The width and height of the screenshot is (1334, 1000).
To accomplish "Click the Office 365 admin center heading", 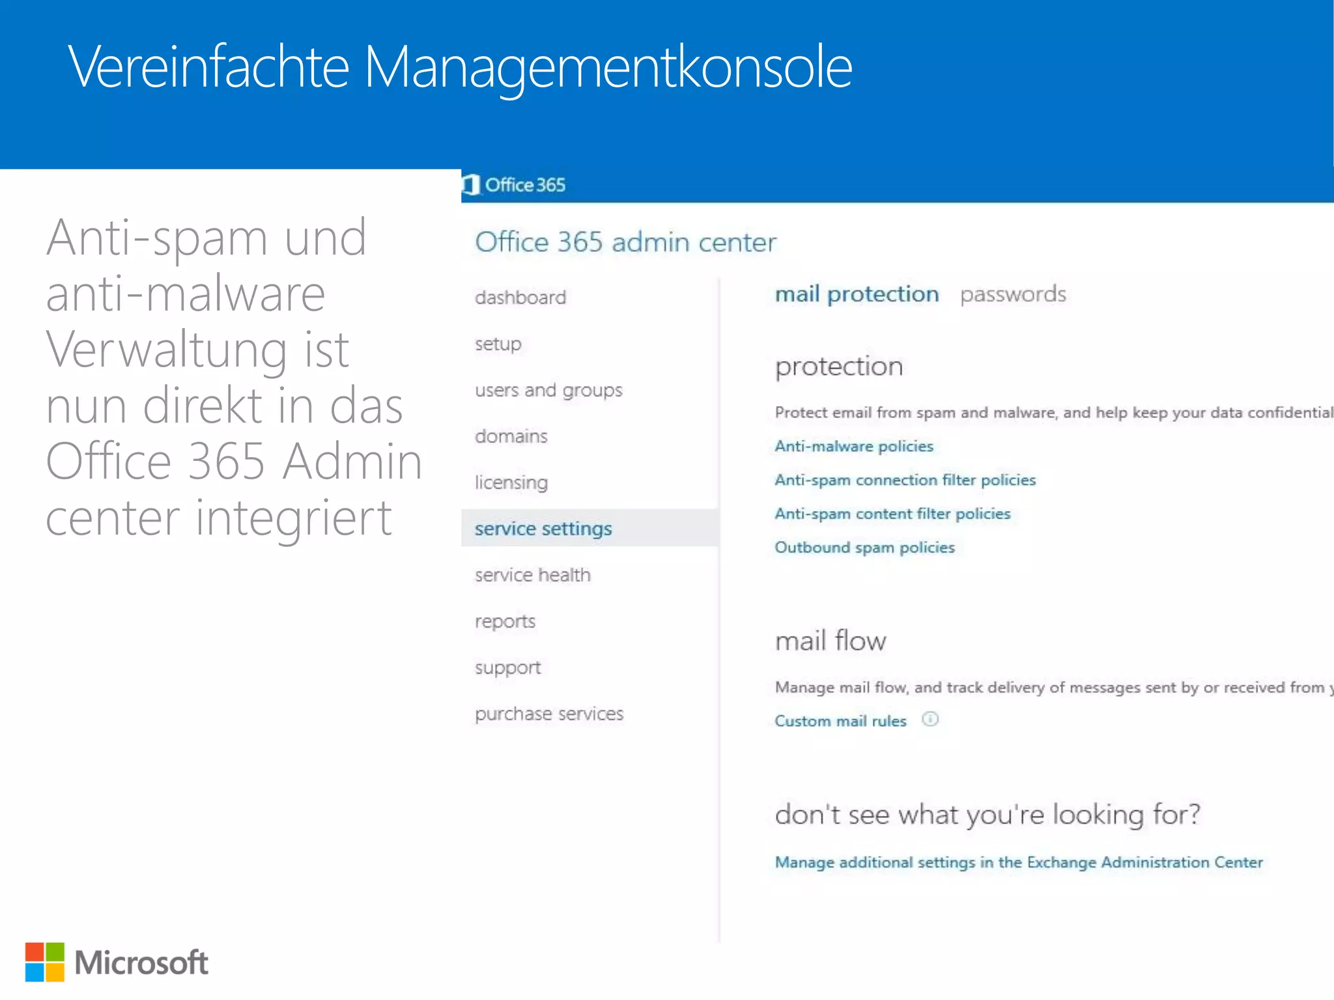I will pyautogui.click(x=625, y=242).
